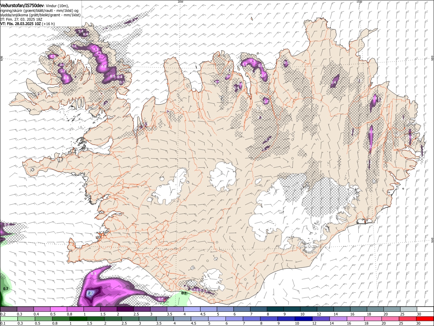
Task: Select the darkest purple 2–2.5 snow legend swatch
Action: tap(125, 309)
